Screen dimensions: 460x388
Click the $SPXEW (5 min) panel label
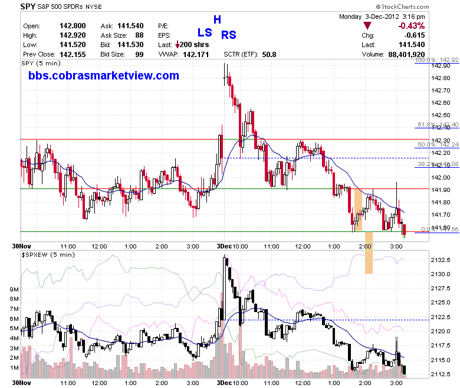click(48, 254)
